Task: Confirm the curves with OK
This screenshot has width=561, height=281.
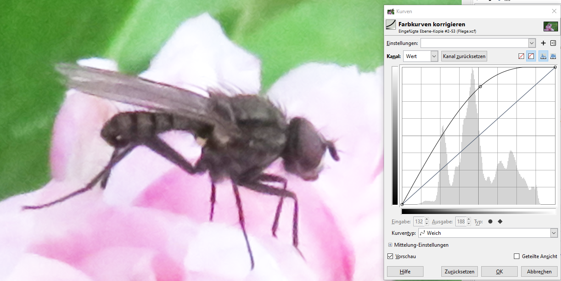Action: click(x=499, y=272)
